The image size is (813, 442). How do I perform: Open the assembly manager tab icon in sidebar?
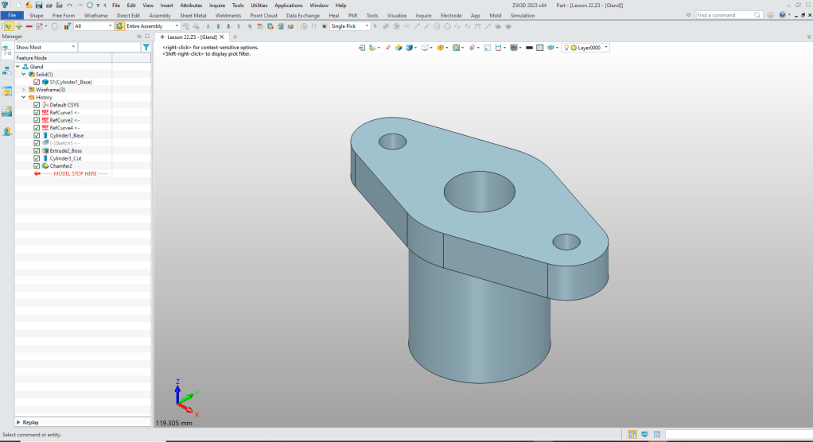pos(6,69)
